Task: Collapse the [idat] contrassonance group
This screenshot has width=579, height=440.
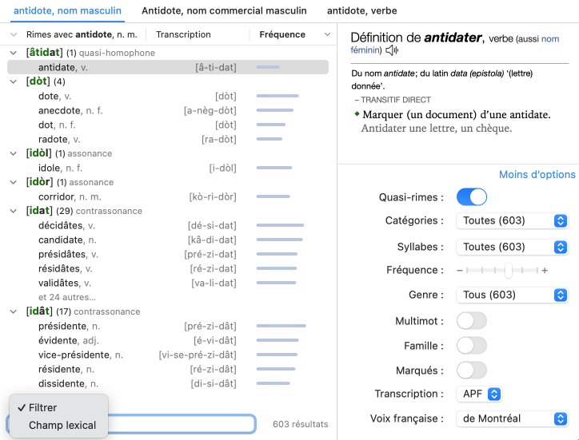Action: pos(14,211)
